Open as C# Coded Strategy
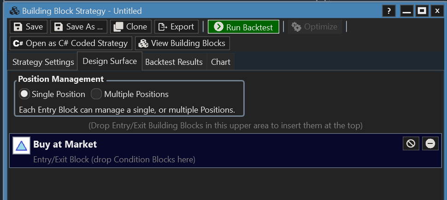This screenshot has height=200, width=447. pyautogui.click(x=71, y=43)
